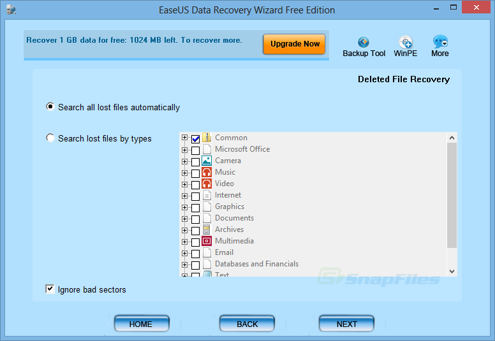
Task: Expand the Common tree node
Action: 185,138
